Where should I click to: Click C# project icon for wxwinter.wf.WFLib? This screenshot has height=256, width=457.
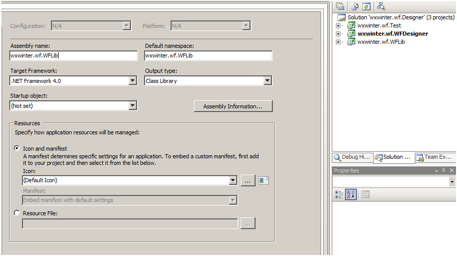pos(351,42)
